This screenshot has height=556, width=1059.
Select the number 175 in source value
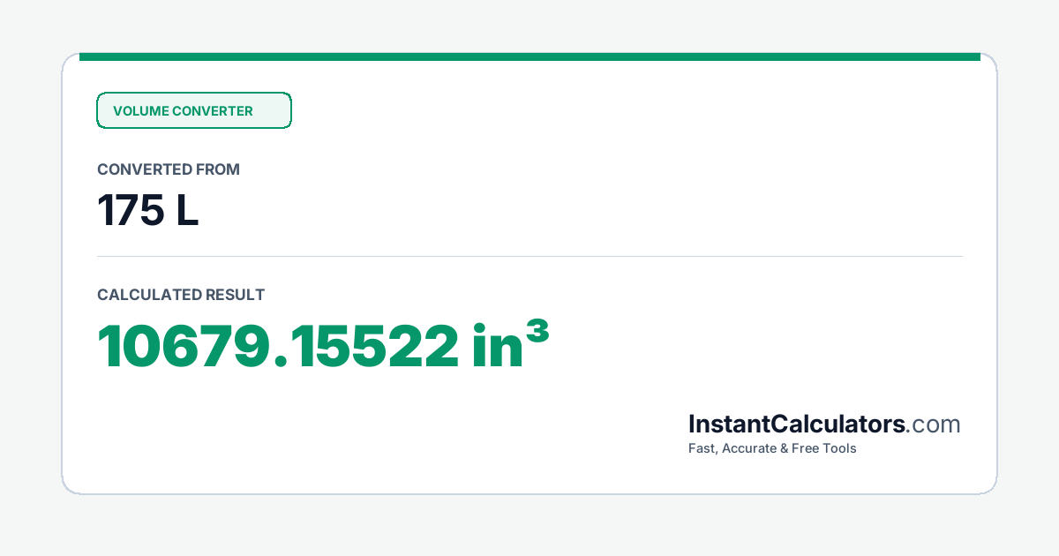pyautogui.click(x=131, y=210)
